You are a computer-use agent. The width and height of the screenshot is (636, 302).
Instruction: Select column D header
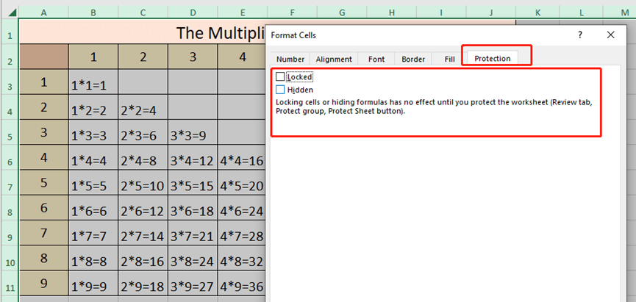[193, 13]
